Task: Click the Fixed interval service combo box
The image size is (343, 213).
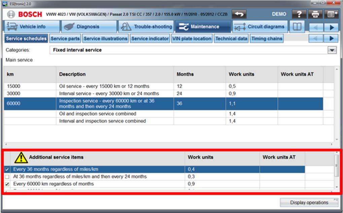Action: point(193,50)
